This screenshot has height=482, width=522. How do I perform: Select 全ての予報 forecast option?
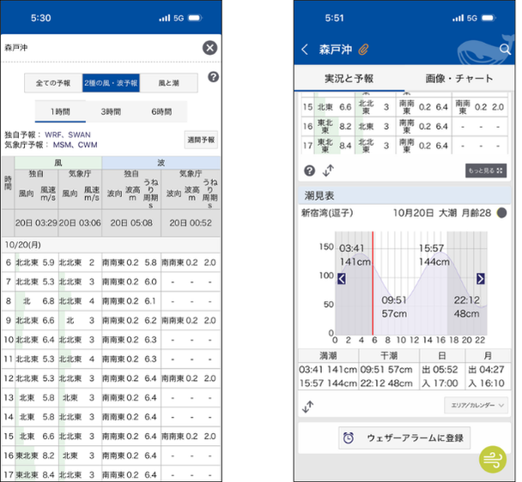pos(53,83)
